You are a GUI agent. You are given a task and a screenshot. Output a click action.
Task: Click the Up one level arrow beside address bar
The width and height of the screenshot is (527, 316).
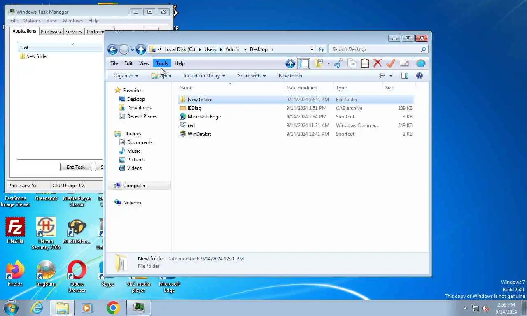coord(141,50)
